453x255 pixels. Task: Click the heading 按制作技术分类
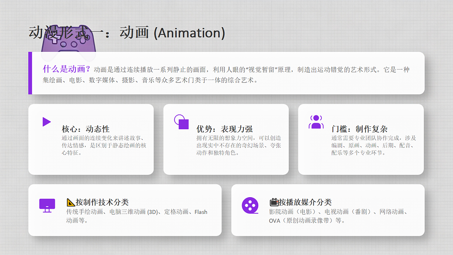(102, 202)
